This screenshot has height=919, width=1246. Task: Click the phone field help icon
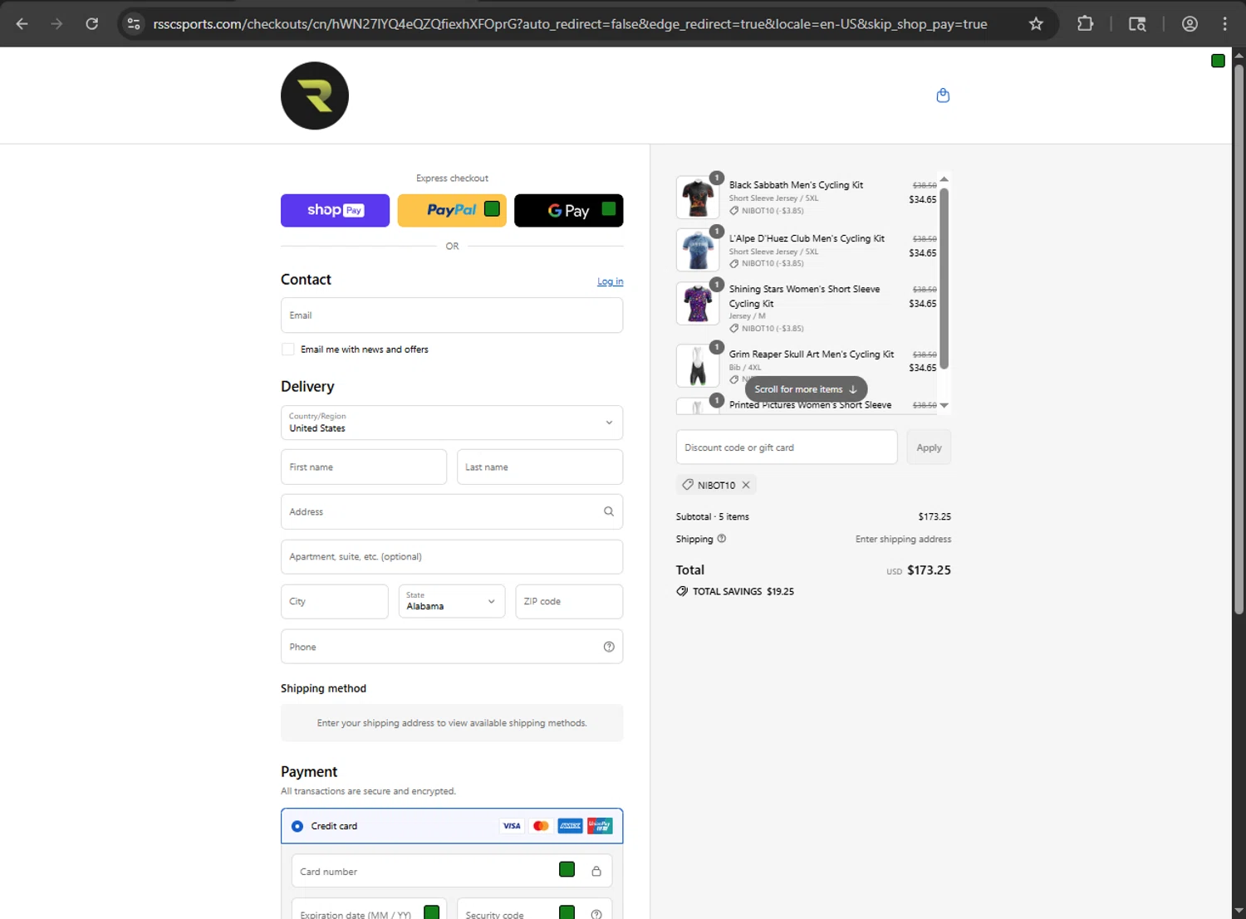pyautogui.click(x=609, y=647)
